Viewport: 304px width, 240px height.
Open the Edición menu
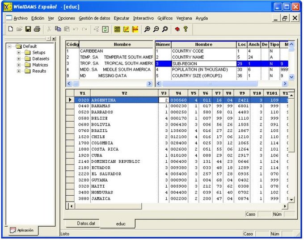click(x=38, y=18)
